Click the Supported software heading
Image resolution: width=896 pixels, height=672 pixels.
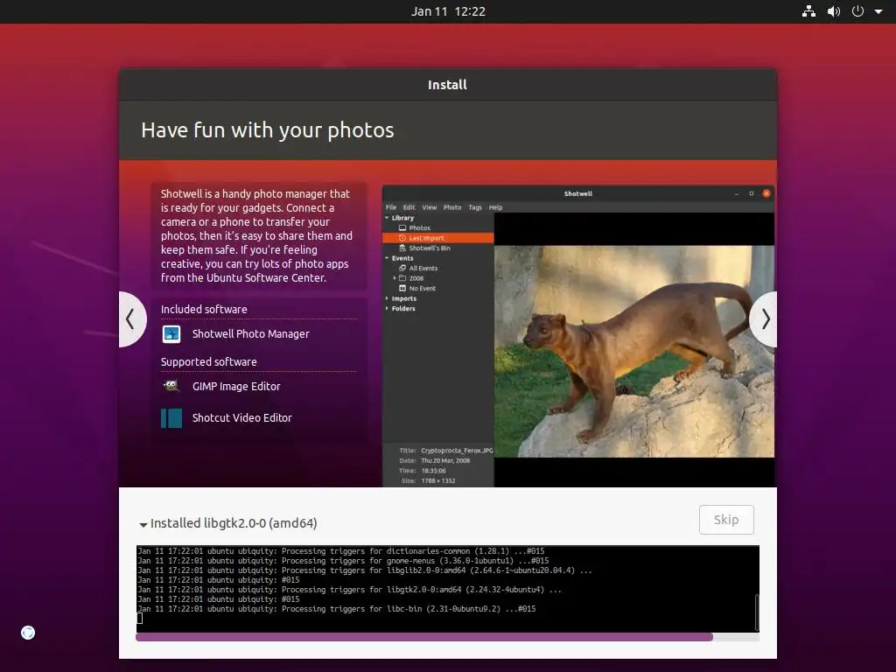(208, 361)
